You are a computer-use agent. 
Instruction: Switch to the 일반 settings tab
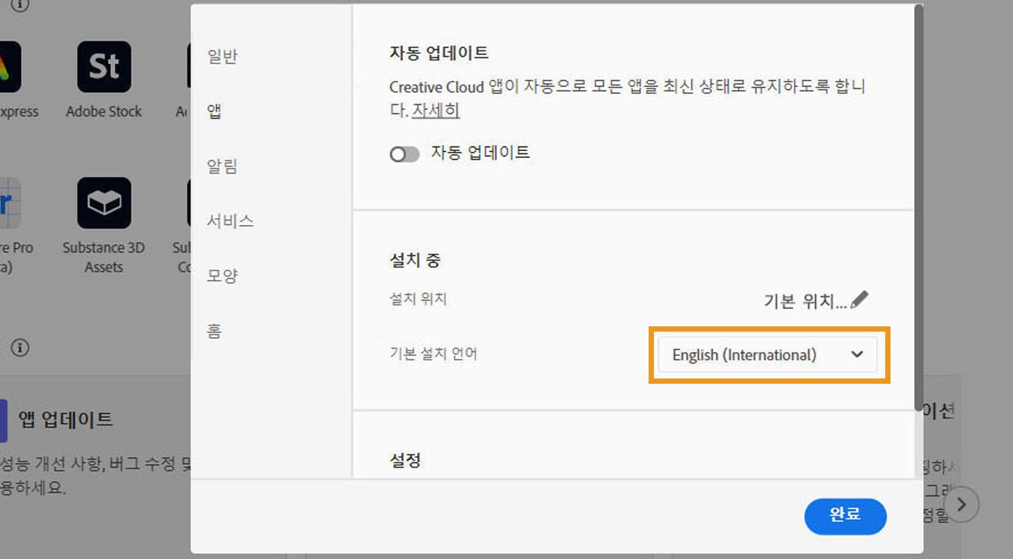pyautogui.click(x=220, y=56)
